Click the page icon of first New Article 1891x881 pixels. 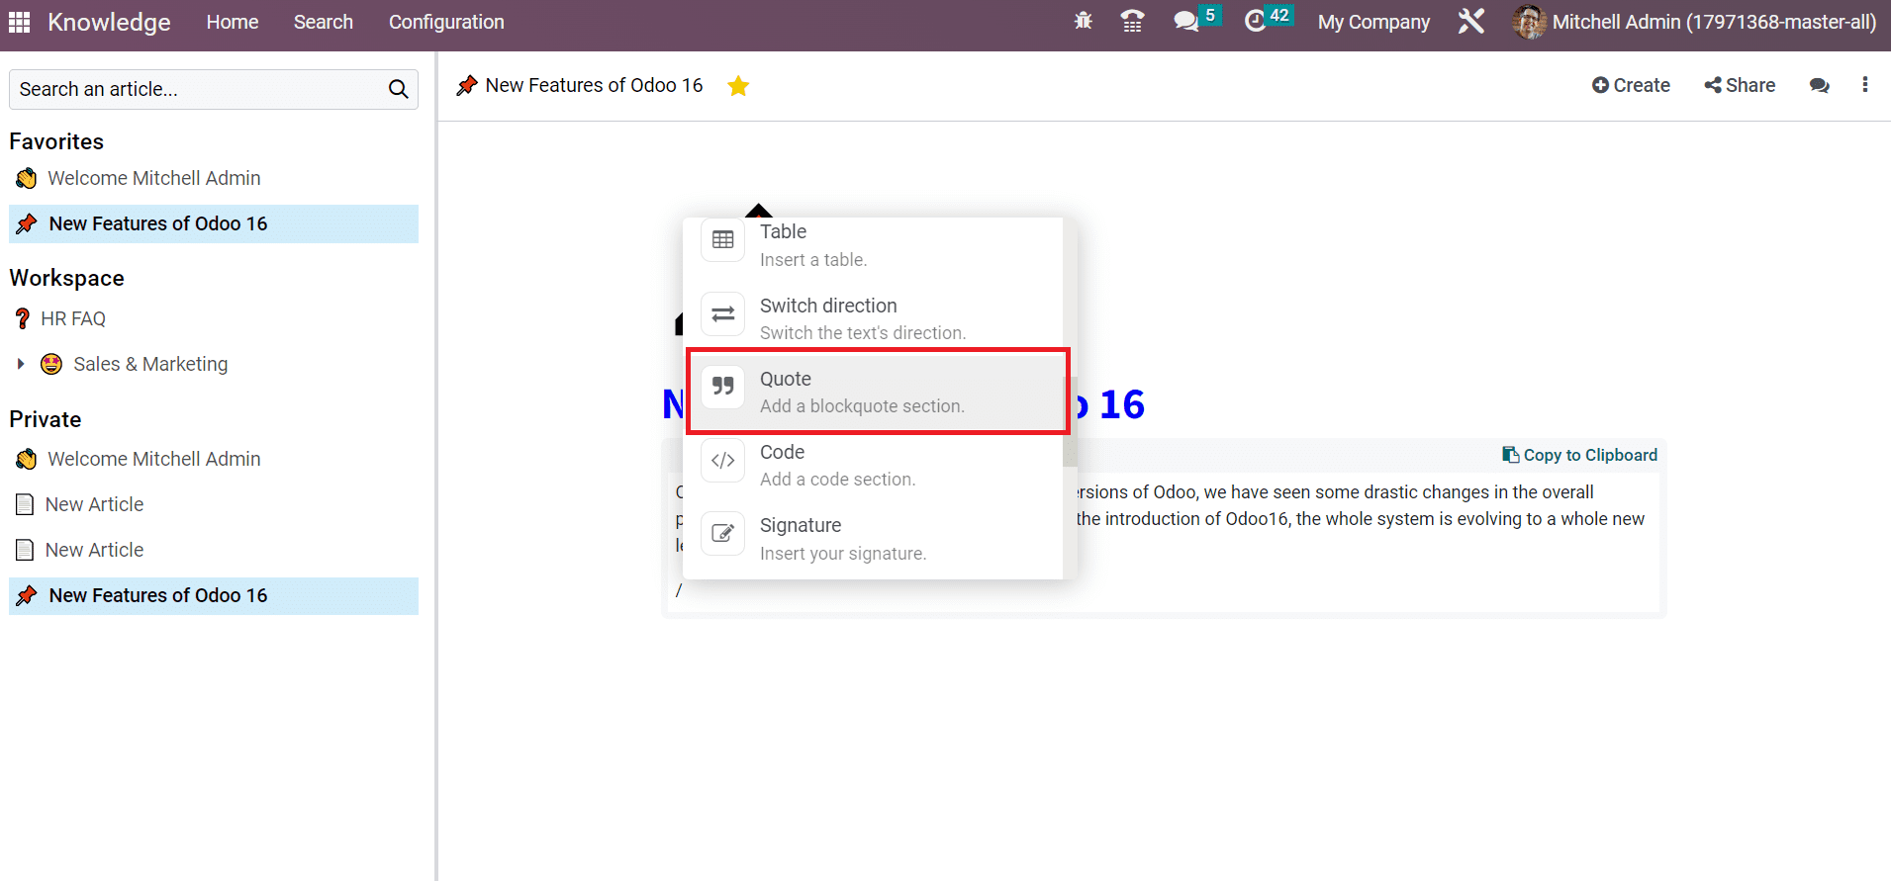25,504
